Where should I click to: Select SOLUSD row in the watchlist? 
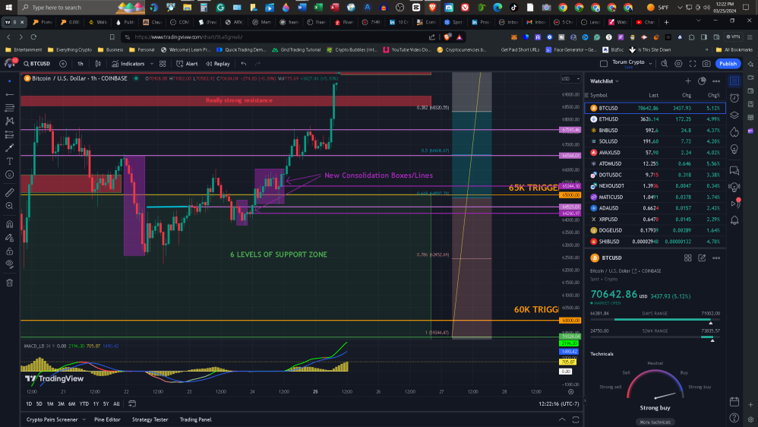(x=655, y=141)
